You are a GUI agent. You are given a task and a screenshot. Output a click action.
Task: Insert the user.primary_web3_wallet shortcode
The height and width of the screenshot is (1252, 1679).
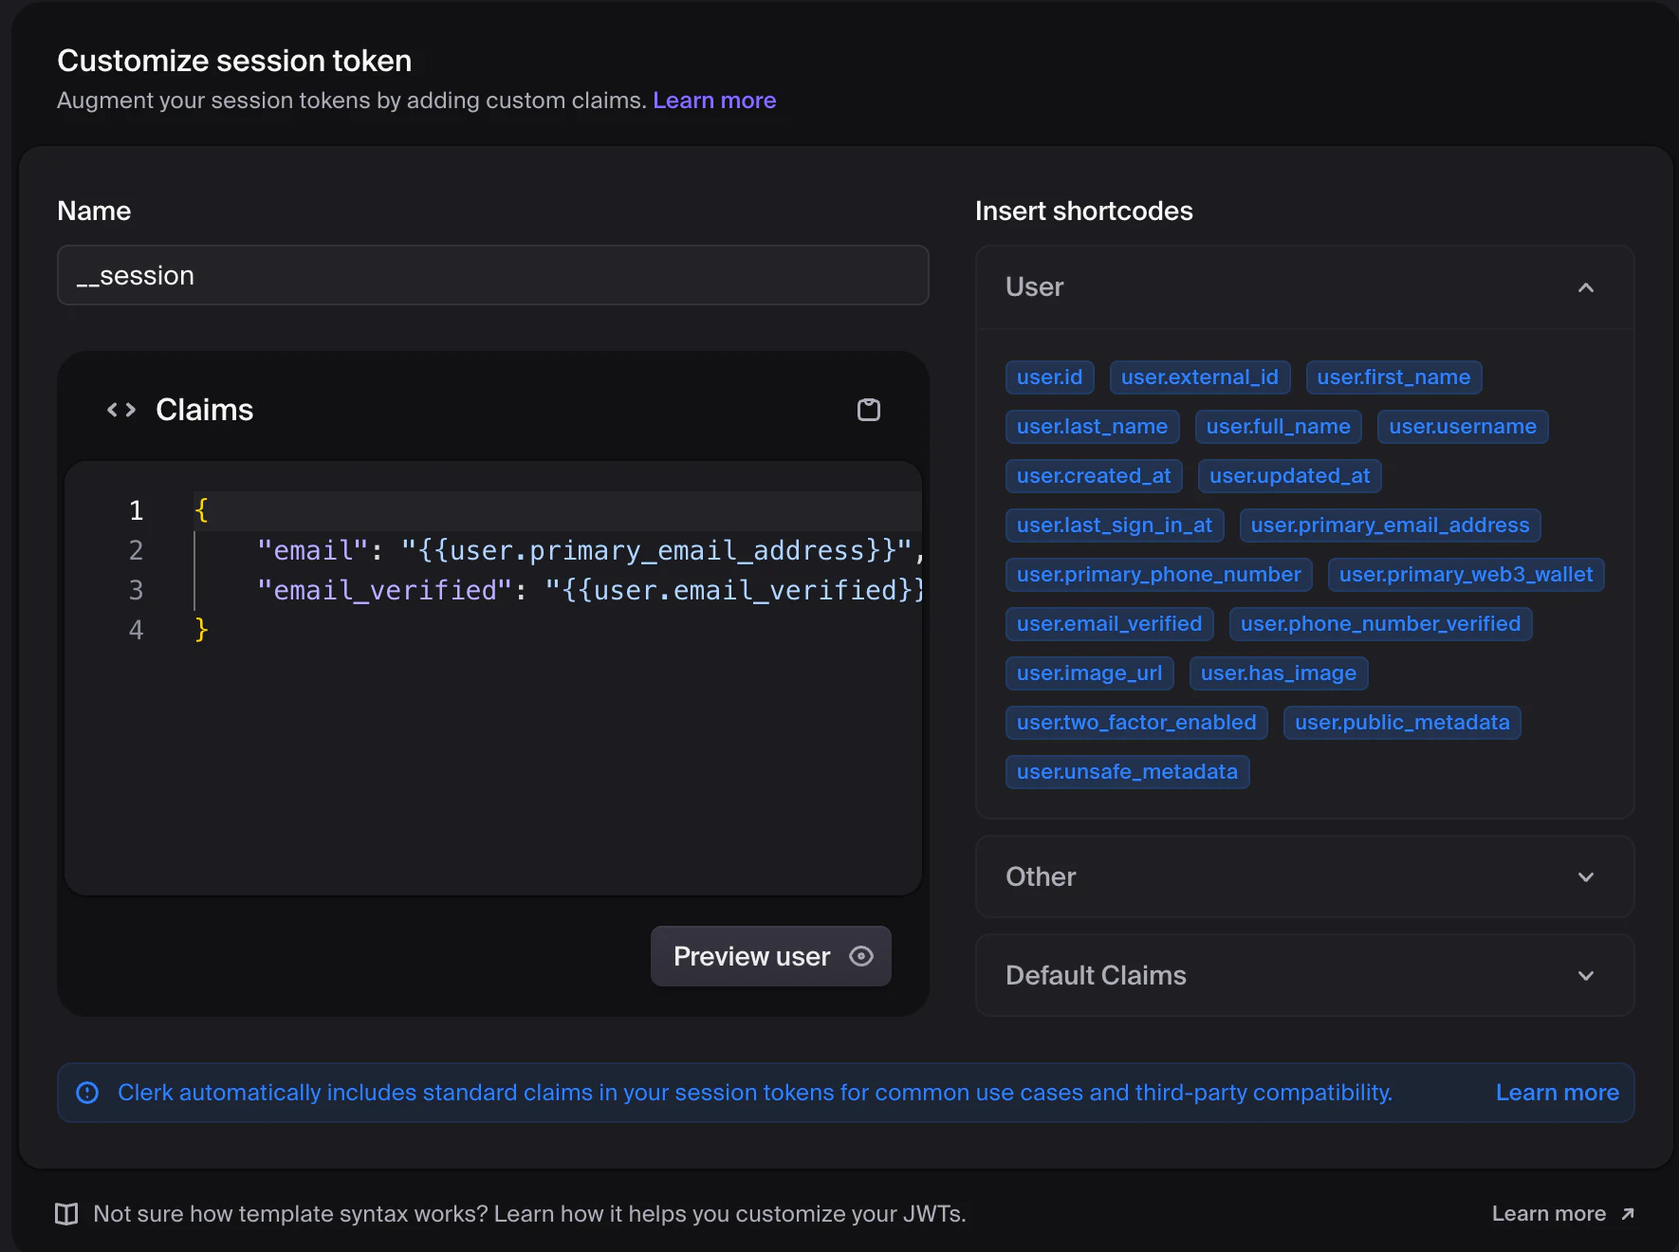(1466, 575)
